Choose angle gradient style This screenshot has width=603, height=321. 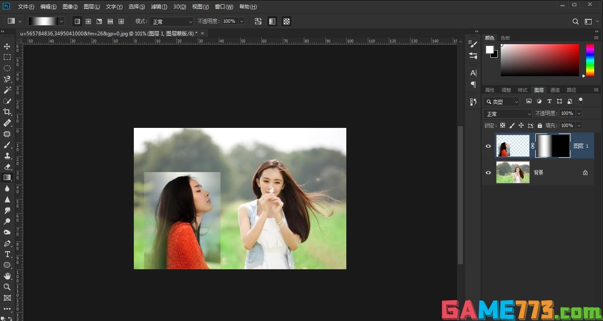pos(99,21)
